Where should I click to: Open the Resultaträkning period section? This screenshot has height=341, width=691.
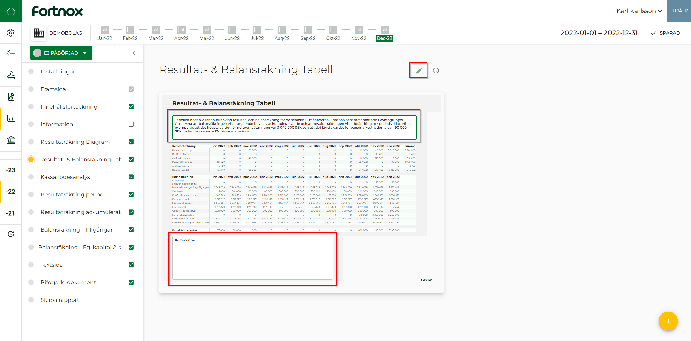(x=72, y=195)
